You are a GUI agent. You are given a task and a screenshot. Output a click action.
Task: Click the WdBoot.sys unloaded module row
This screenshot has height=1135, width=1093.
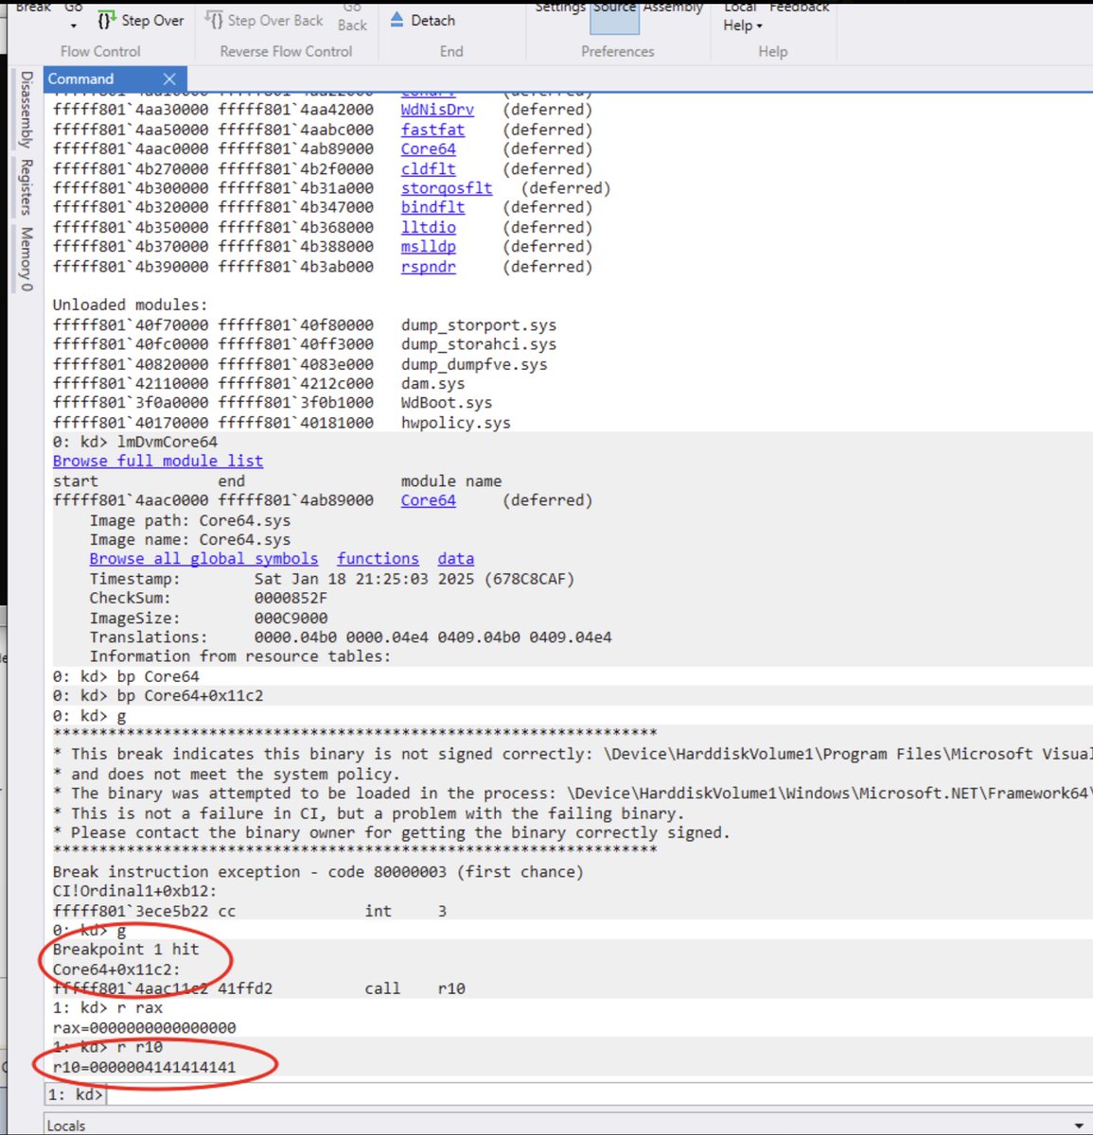tap(273, 403)
